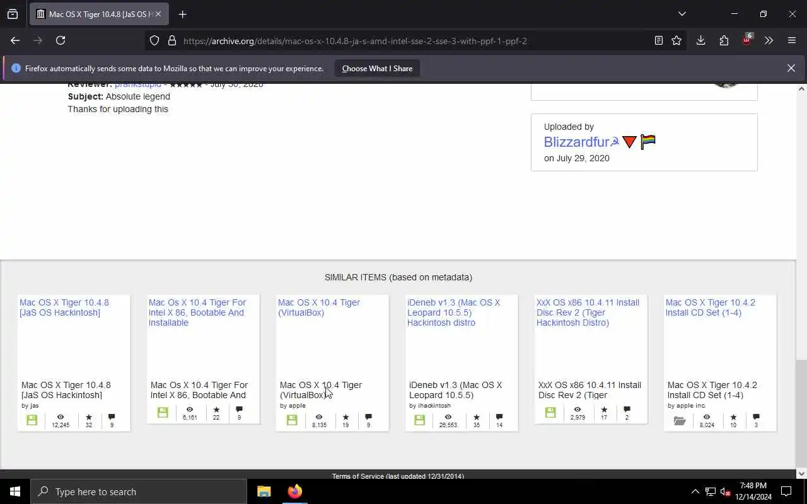Click folder icon on Tiger 10.4.2 CD card
The image size is (807, 504).
click(x=680, y=420)
